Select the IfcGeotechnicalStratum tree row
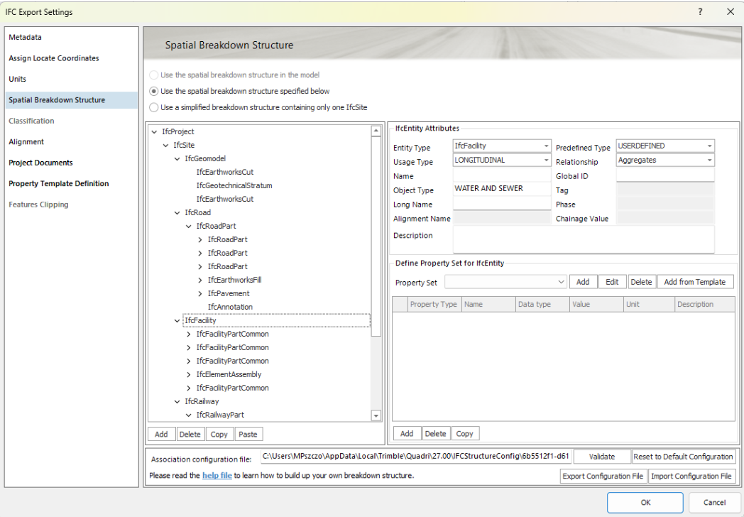744x517 pixels. click(234, 185)
